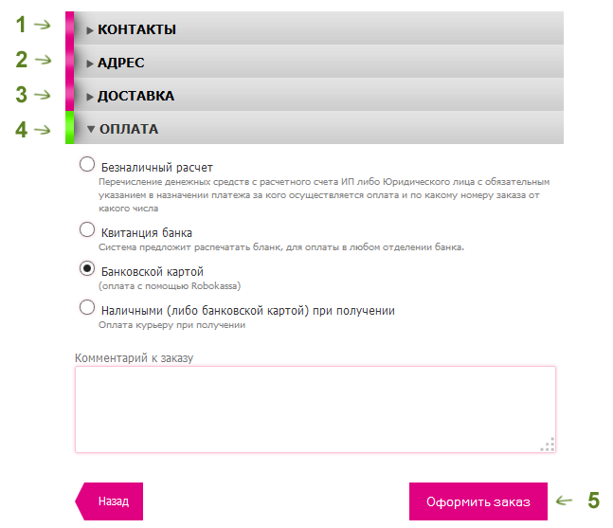Image resolution: width=613 pixels, height=528 pixels.
Task: Click the Назад button
Action: click(109, 501)
